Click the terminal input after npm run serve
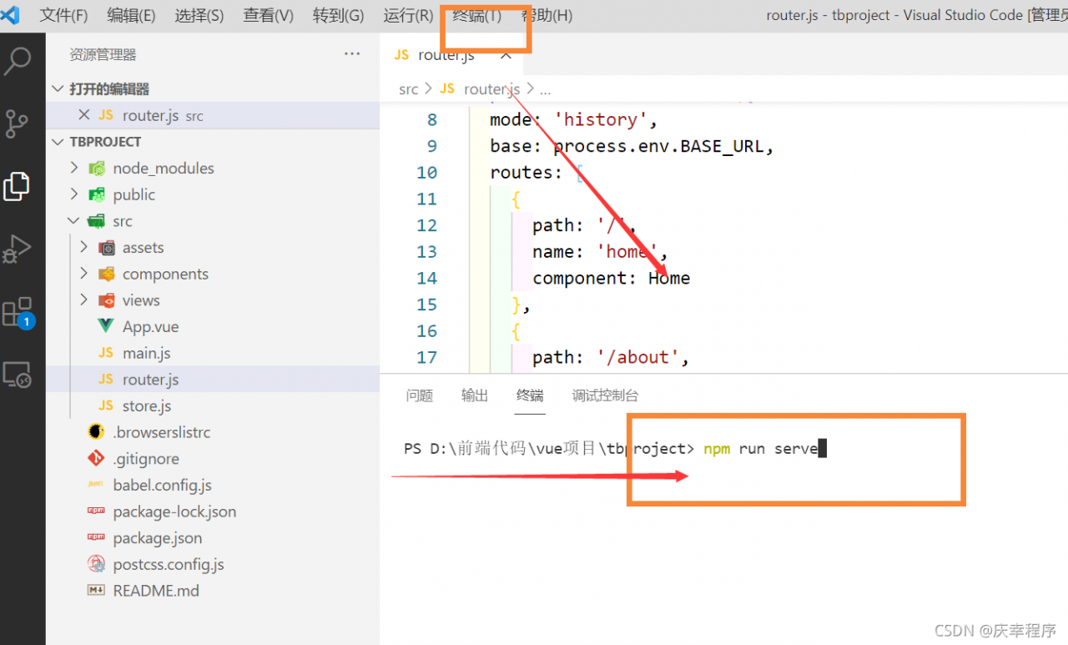This screenshot has width=1068, height=645. click(x=823, y=449)
